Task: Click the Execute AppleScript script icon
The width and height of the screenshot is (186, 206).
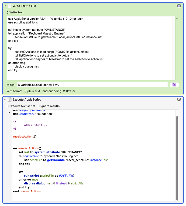Action: [x=10, y=99]
